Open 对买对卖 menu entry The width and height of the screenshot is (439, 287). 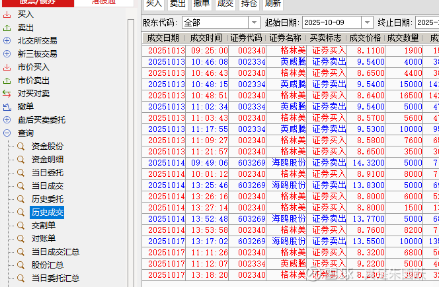[x=34, y=94]
